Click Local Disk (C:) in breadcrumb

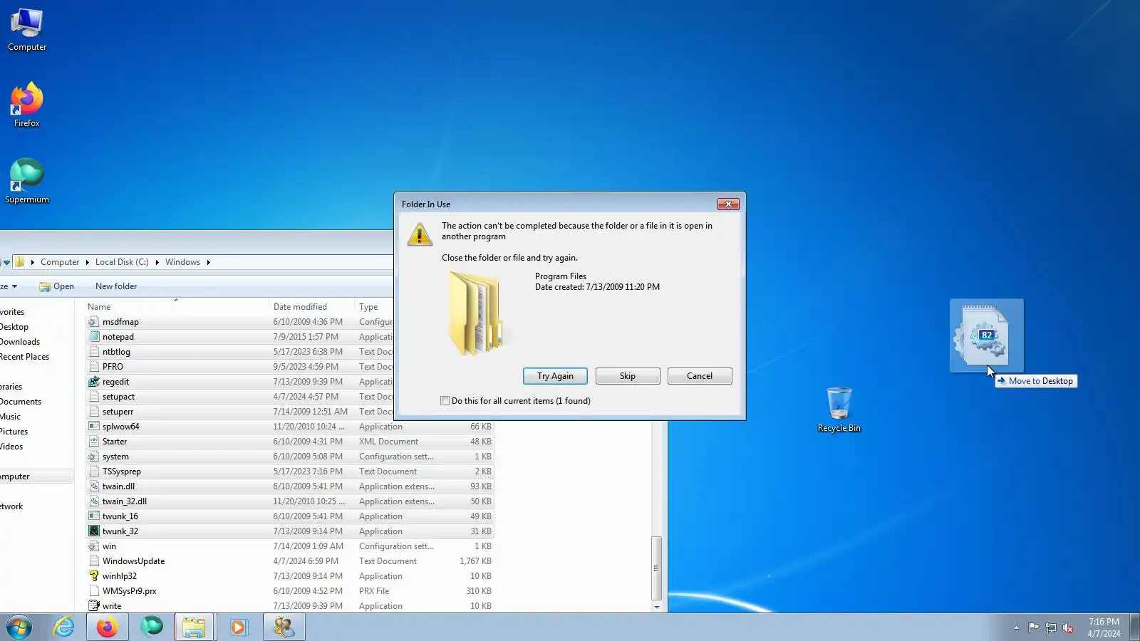click(x=122, y=262)
